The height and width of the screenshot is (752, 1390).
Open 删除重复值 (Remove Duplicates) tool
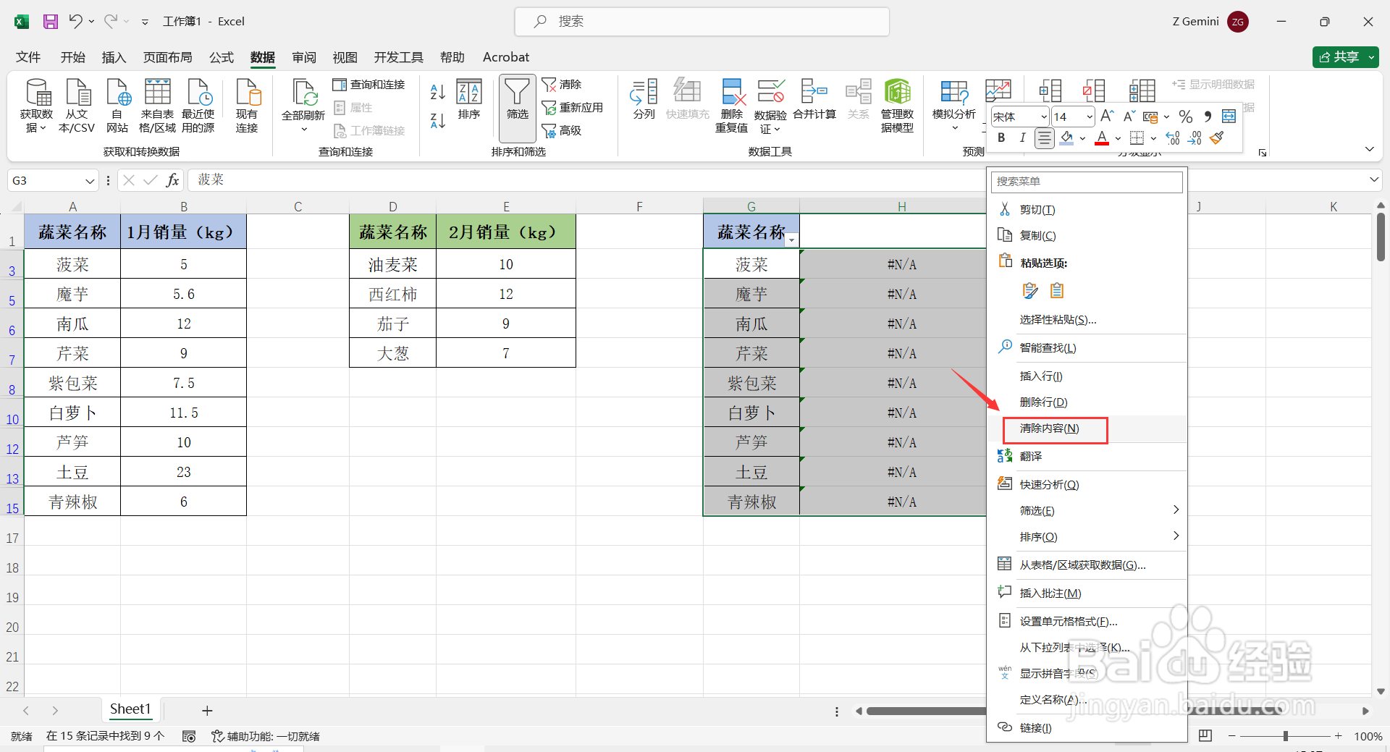(731, 105)
